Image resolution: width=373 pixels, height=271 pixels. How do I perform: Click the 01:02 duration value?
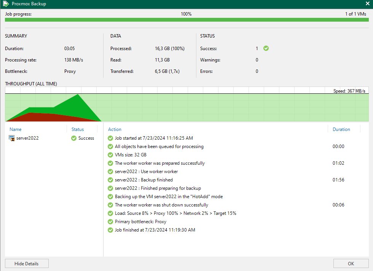(x=338, y=163)
